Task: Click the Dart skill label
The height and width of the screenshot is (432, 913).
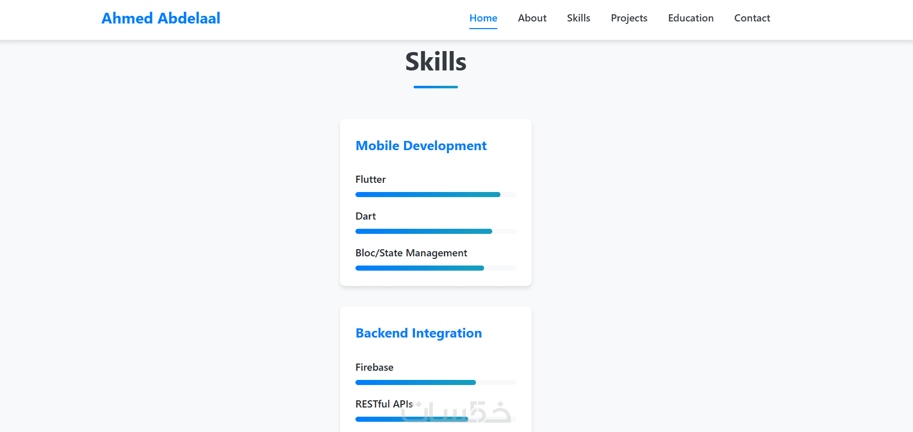Action: coord(366,217)
